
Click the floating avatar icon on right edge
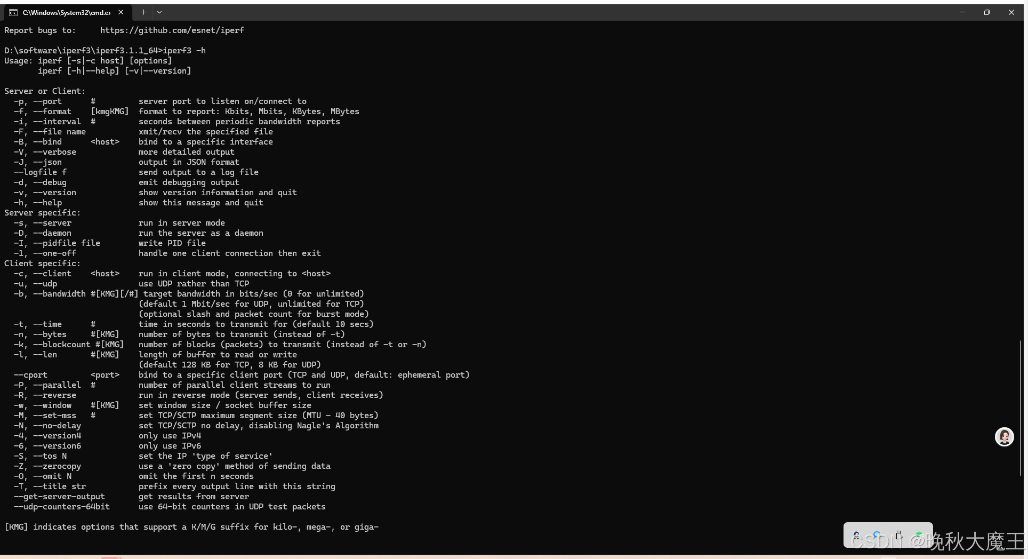1004,437
